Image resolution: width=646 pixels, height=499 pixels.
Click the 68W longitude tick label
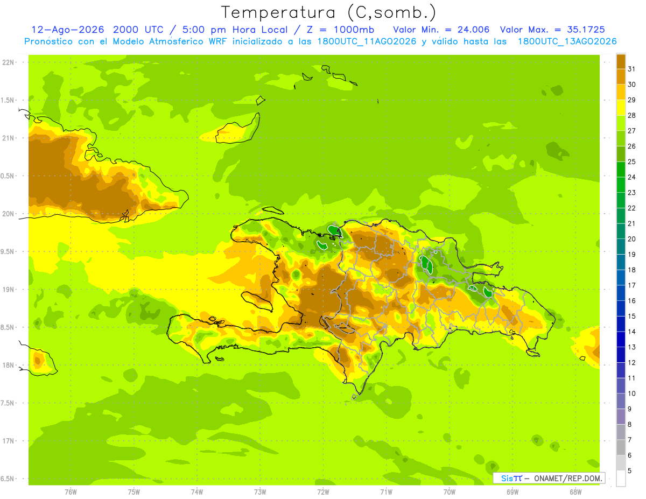click(x=575, y=491)
